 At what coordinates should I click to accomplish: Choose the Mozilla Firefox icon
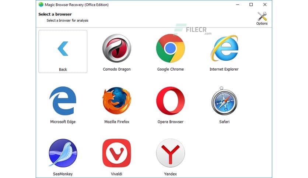point(117,101)
